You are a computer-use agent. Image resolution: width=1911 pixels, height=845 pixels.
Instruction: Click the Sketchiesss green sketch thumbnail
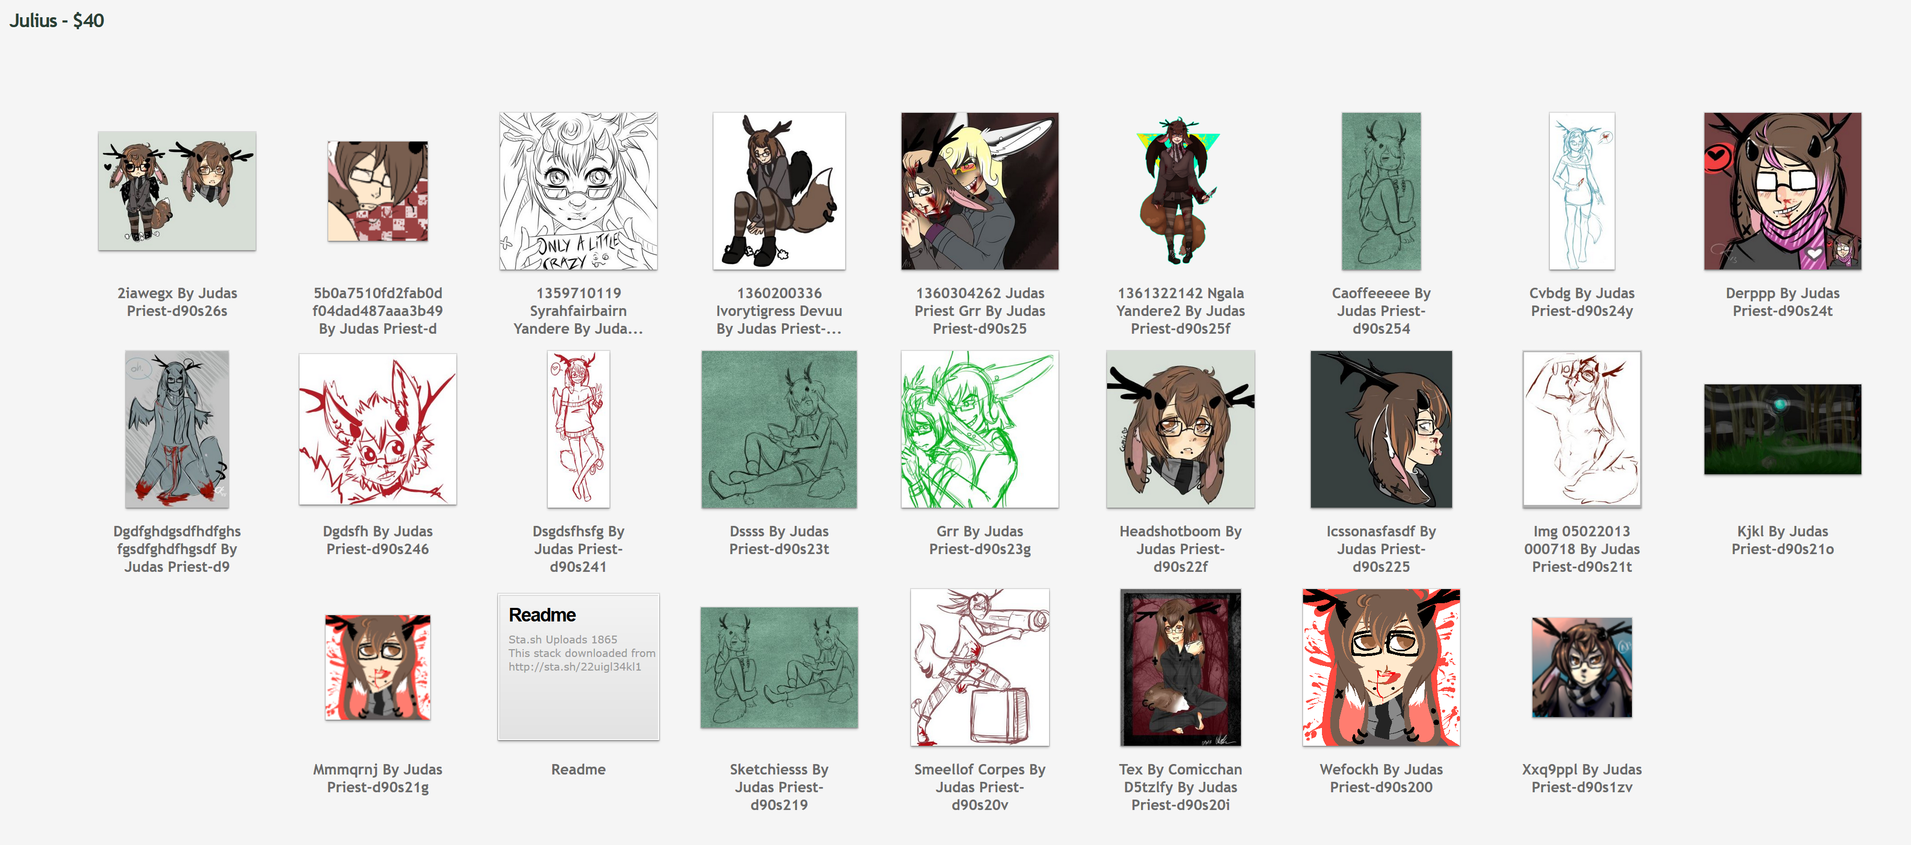(779, 667)
